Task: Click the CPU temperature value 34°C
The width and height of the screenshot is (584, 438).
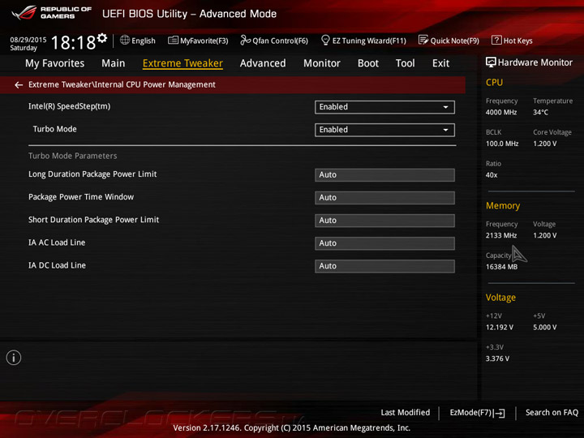Action: point(540,113)
